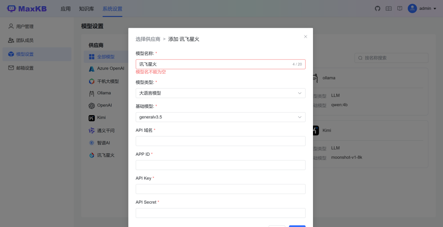The image size is (443, 227).
Task: Click the 供应商 list heading
Action: click(96, 45)
